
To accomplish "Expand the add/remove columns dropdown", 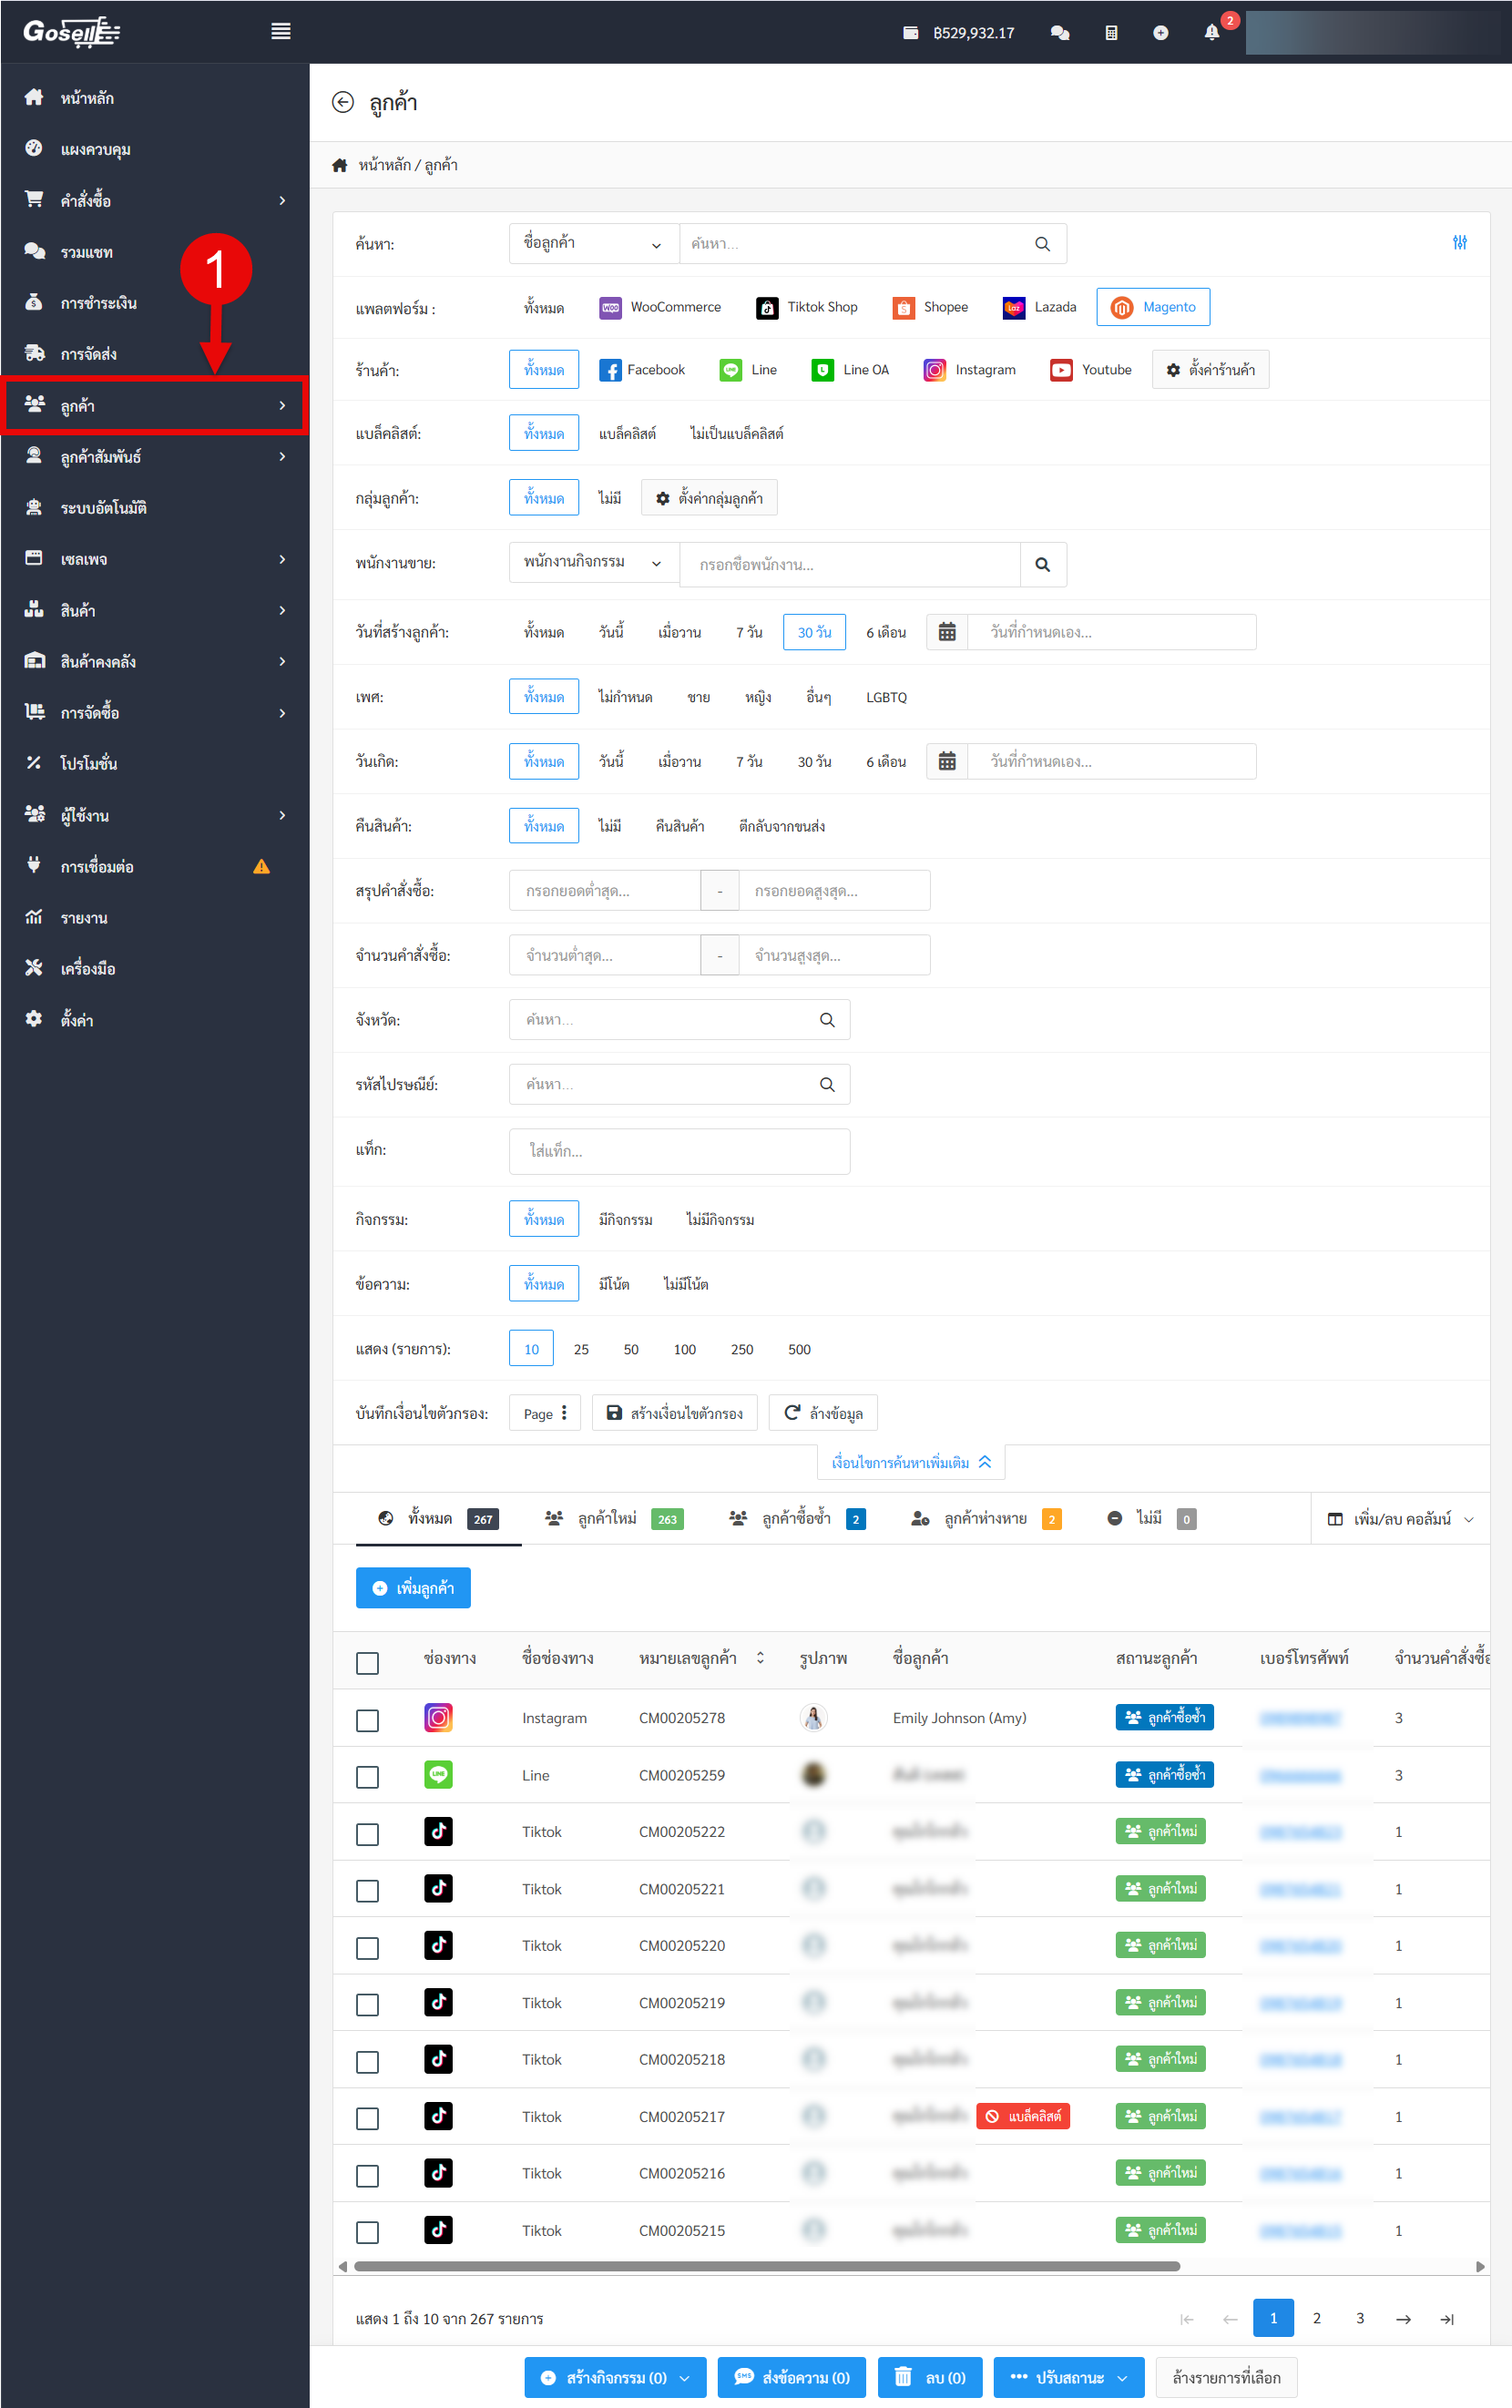I will click(1400, 1519).
